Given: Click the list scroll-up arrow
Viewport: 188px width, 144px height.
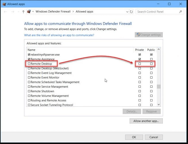Looking at the screenshot, I should (x=159, y=49).
